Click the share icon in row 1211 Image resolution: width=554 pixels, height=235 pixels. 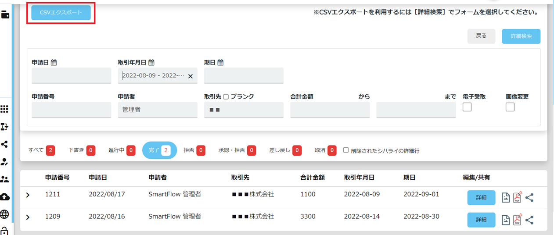(x=529, y=198)
